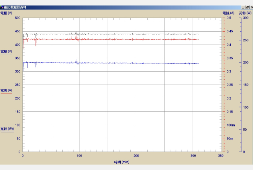Click the window title text in title bar
This screenshot has width=253, height=170.
coord(15,7)
